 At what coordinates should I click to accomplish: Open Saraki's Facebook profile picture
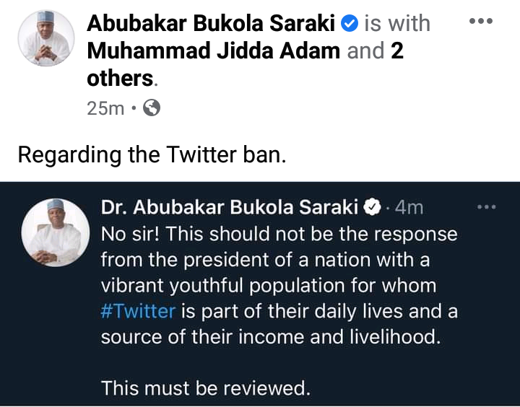tap(45, 38)
